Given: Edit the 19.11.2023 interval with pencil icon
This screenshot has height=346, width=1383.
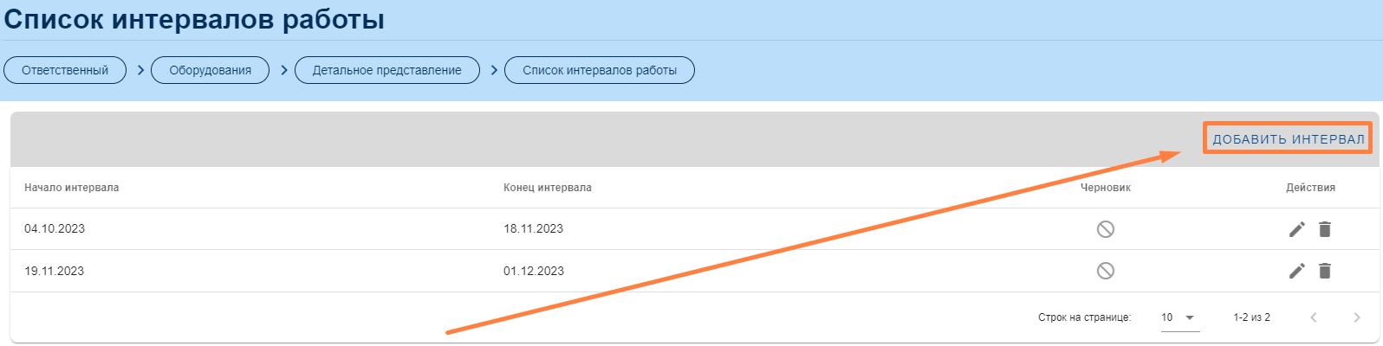Looking at the screenshot, I should pos(1296,271).
